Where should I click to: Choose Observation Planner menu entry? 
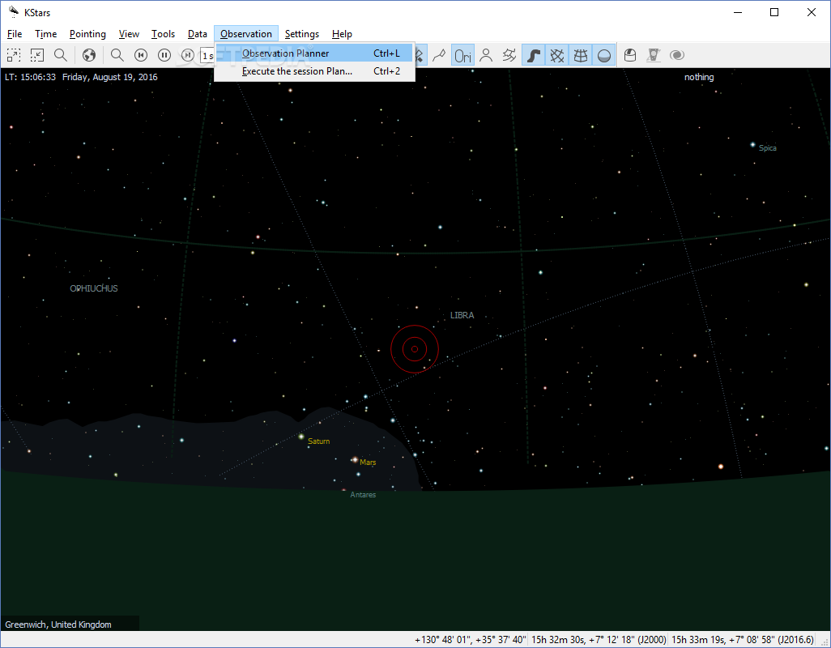coord(314,53)
